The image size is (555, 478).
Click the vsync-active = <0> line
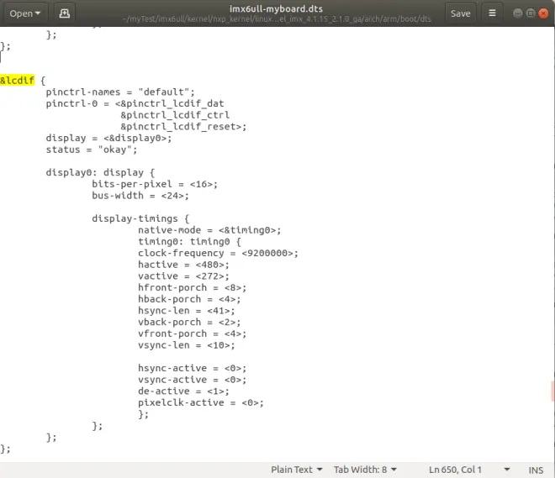click(193, 380)
